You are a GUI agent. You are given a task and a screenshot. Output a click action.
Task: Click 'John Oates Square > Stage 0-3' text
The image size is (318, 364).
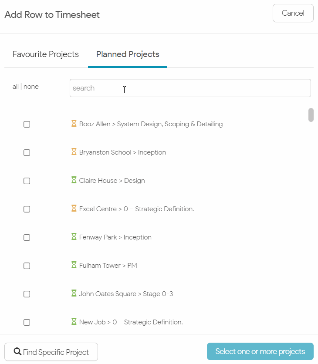pos(126,294)
